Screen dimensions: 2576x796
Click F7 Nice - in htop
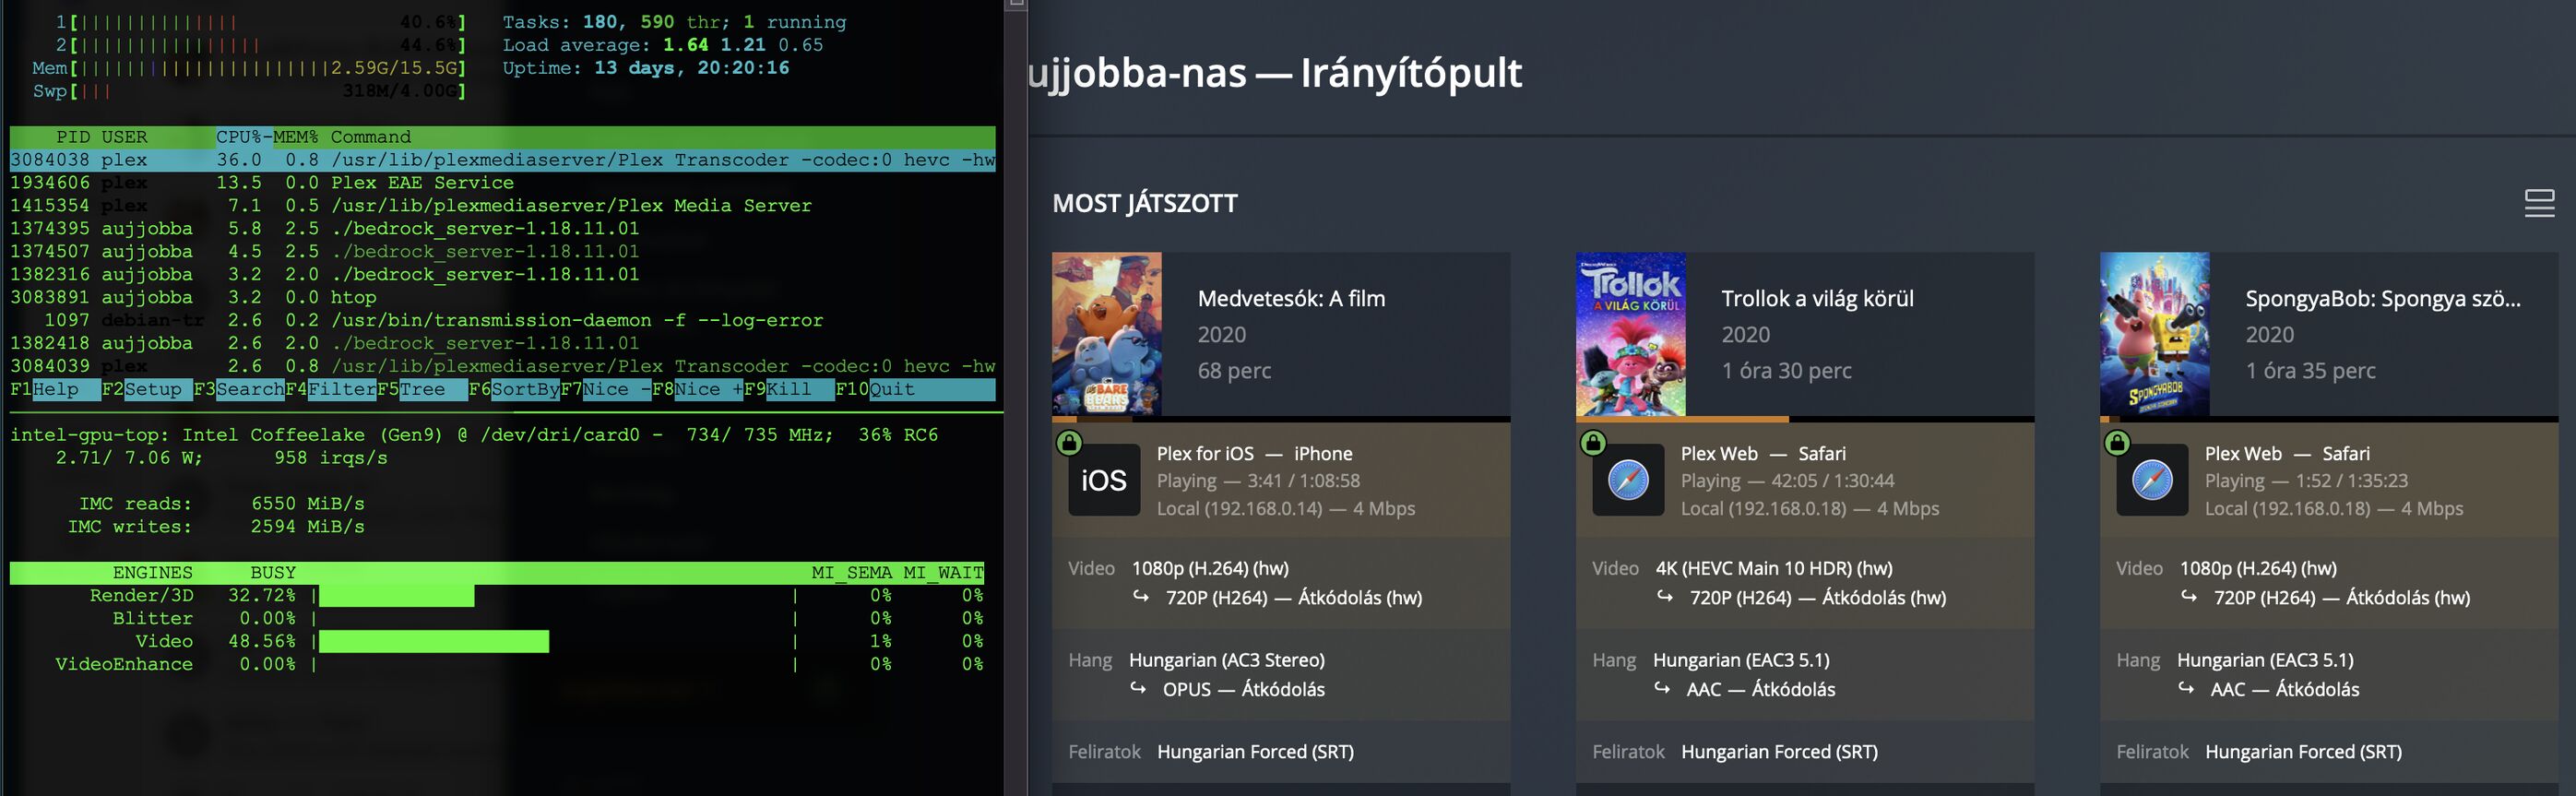(x=606, y=389)
